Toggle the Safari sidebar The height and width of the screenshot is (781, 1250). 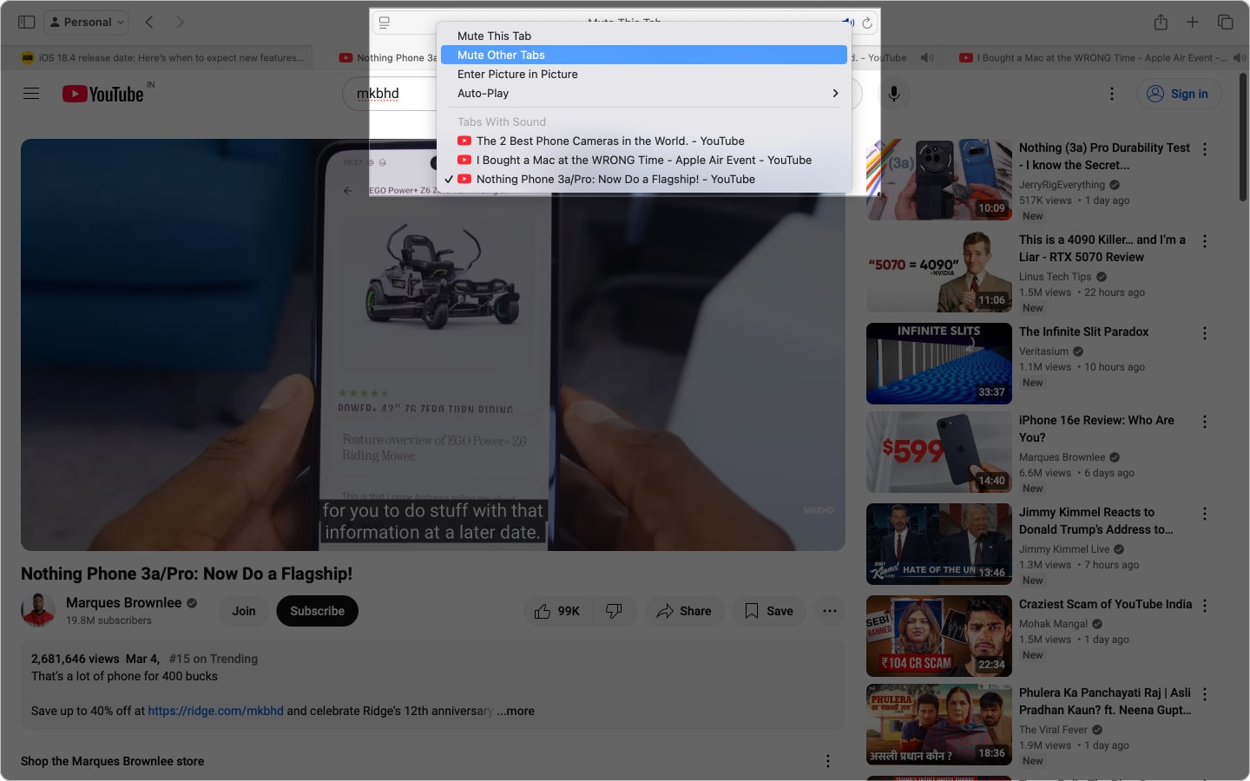tap(27, 22)
